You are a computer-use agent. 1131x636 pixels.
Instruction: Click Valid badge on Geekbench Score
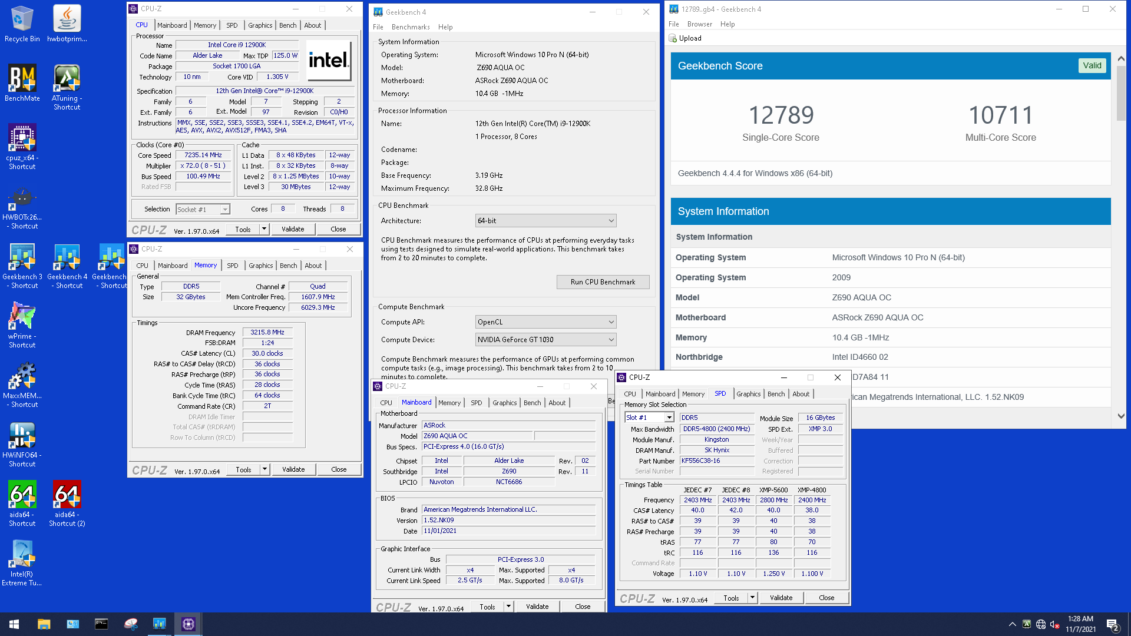[1092, 65]
